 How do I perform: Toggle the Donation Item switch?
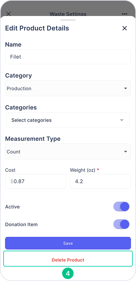[121, 224]
